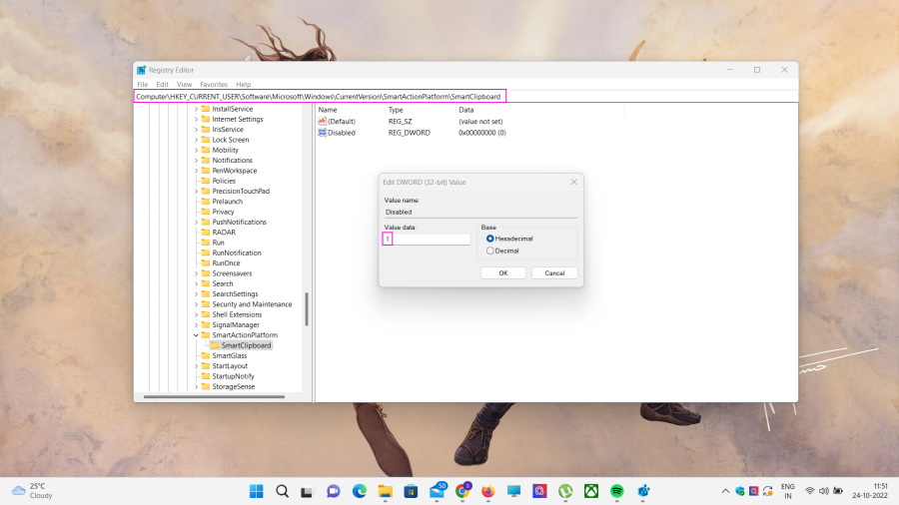Expand the Notifications key in tree
The image size is (899, 505).
pos(196,160)
